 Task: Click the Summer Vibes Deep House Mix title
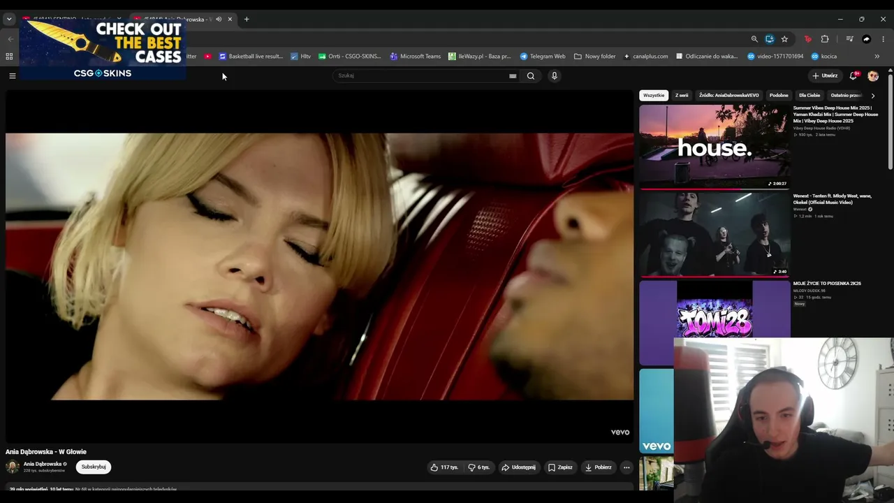(x=835, y=115)
